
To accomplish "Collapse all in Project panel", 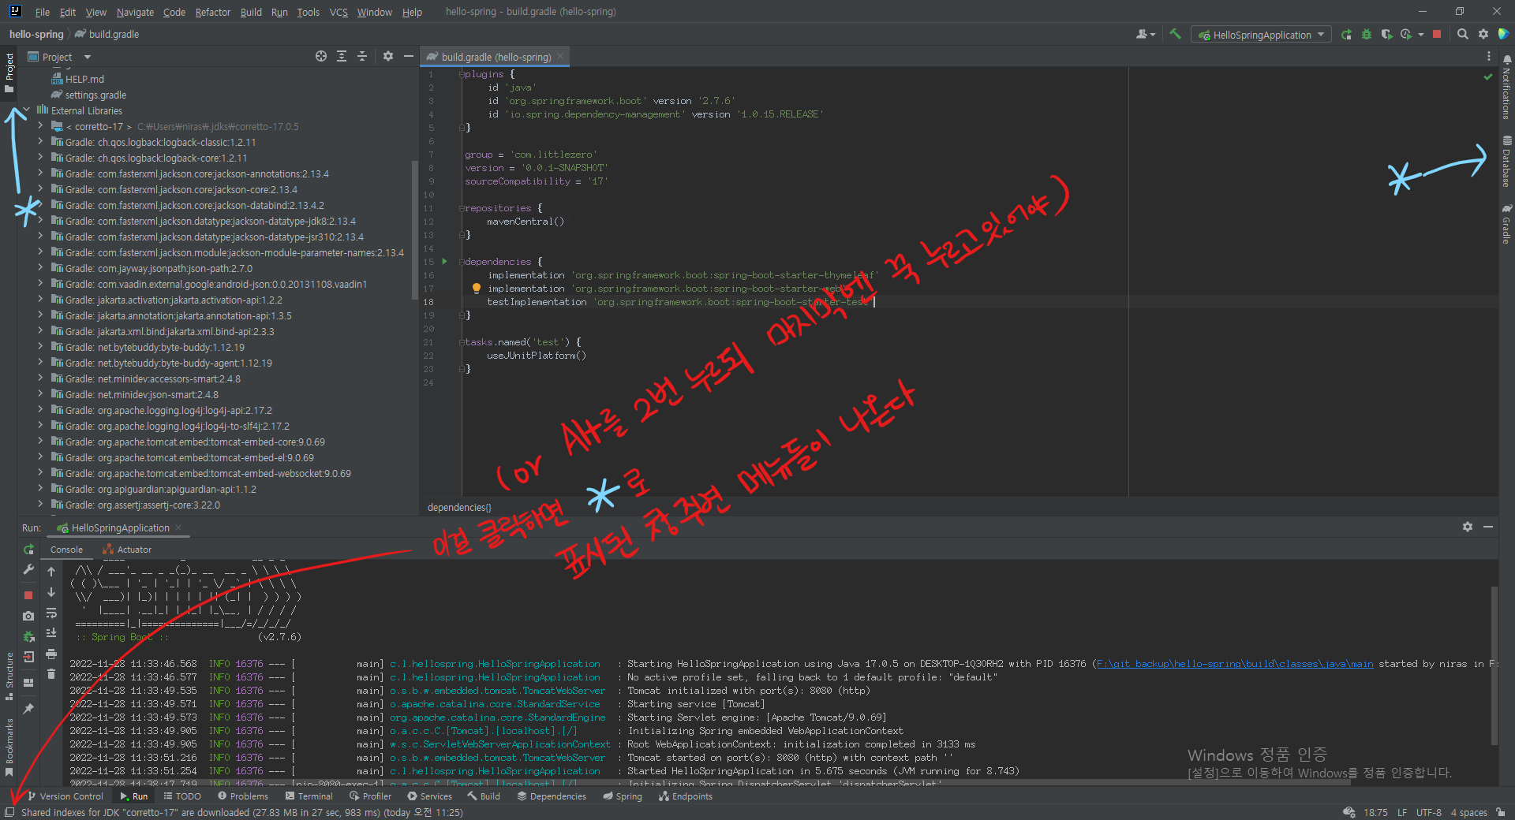I will 362,56.
